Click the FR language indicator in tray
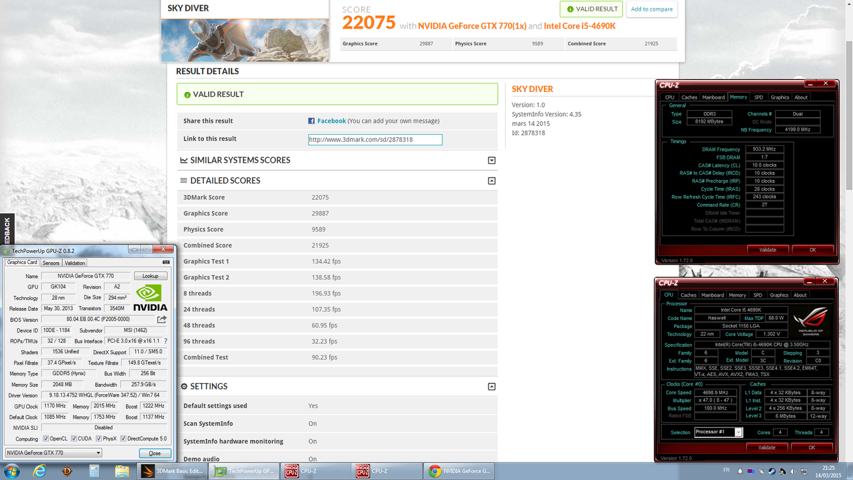853x480 pixels. (727, 471)
